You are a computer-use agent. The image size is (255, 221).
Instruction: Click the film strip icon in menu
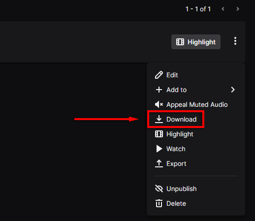coord(159,134)
